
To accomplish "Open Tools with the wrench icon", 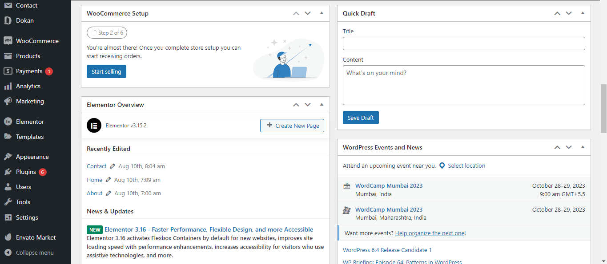I will click(8, 202).
